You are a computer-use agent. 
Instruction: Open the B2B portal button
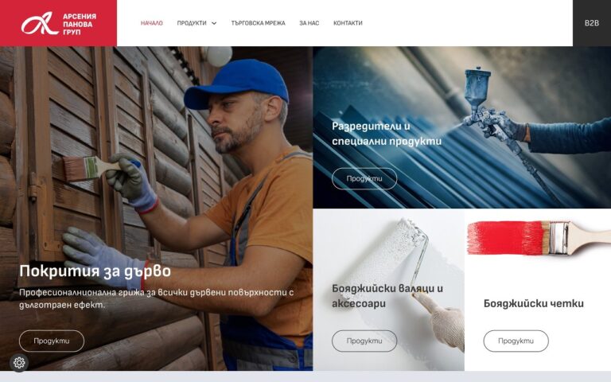click(592, 23)
